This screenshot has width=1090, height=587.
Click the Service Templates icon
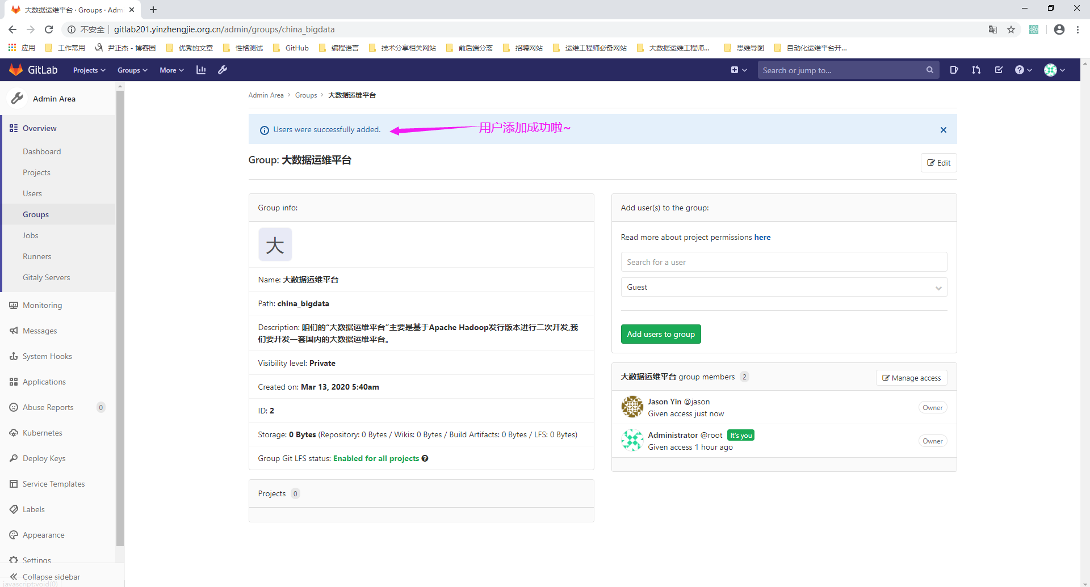pos(14,484)
